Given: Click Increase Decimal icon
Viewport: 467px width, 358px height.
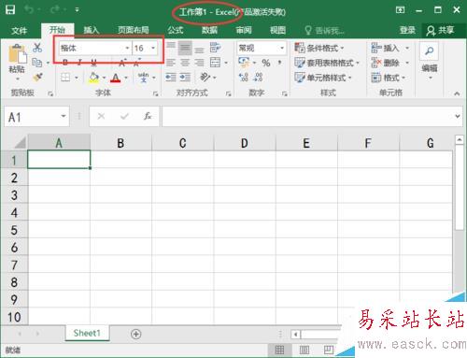Looking at the screenshot, I should [244, 77].
